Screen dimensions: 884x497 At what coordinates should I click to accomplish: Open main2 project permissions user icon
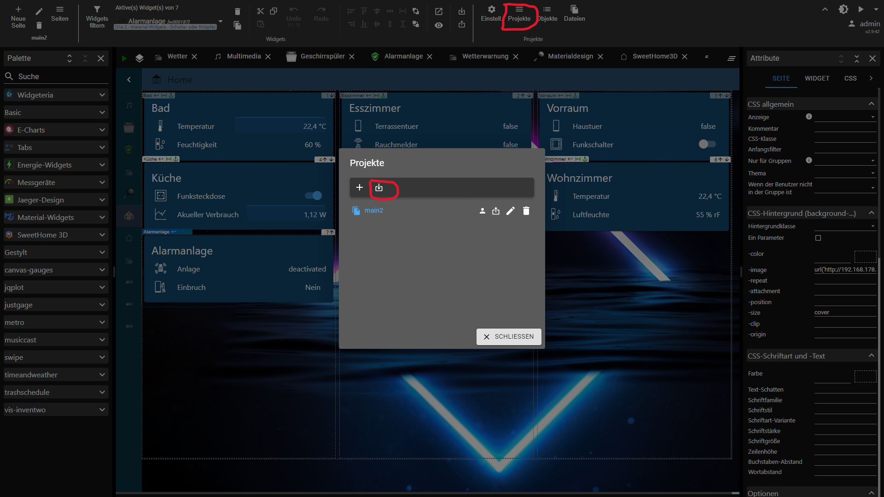(482, 211)
